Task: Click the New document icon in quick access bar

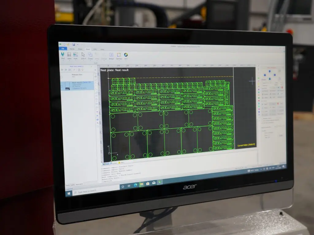Action: [x=64, y=44]
